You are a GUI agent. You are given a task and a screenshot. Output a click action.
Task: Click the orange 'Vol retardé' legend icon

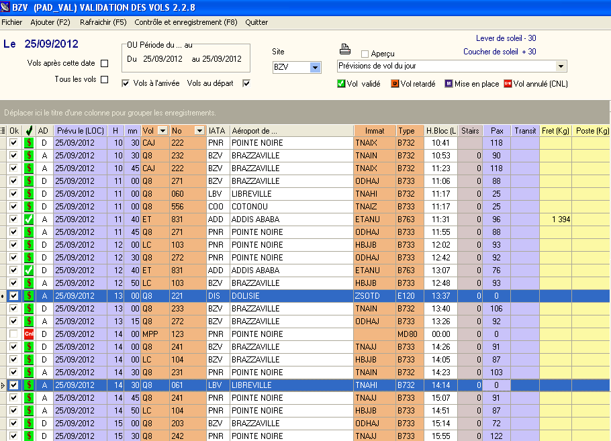point(395,84)
